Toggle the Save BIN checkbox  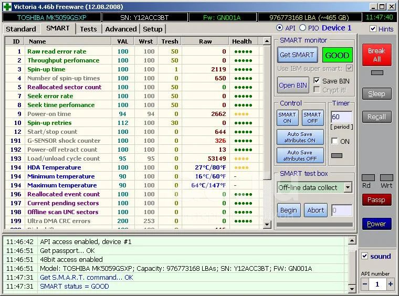click(317, 81)
